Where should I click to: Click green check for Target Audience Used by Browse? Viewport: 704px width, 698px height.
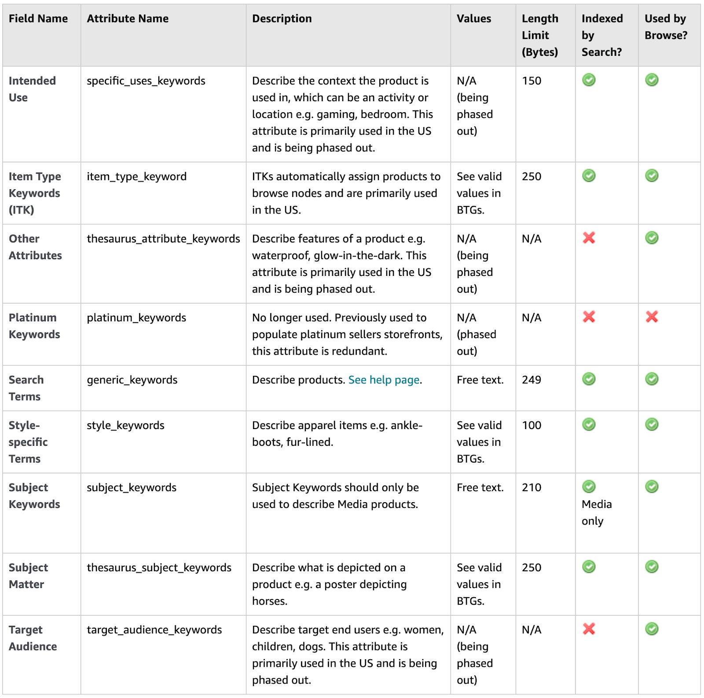pos(652,629)
